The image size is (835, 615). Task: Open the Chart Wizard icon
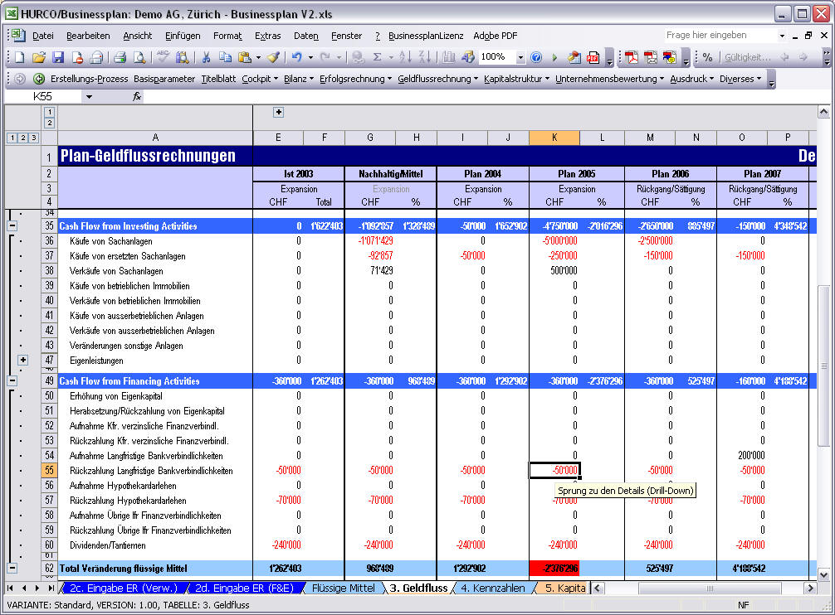coord(448,57)
